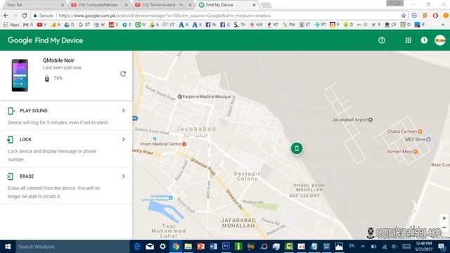This screenshot has height=253, width=450.
Task: Click the QMobile Noir device name
Action: (58, 60)
